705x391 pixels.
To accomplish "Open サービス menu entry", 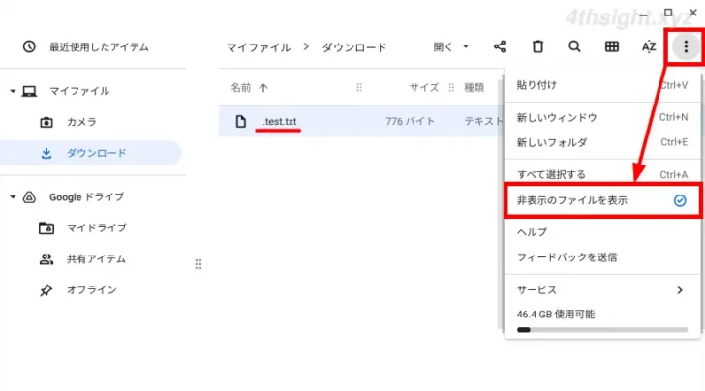I will click(602, 290).
